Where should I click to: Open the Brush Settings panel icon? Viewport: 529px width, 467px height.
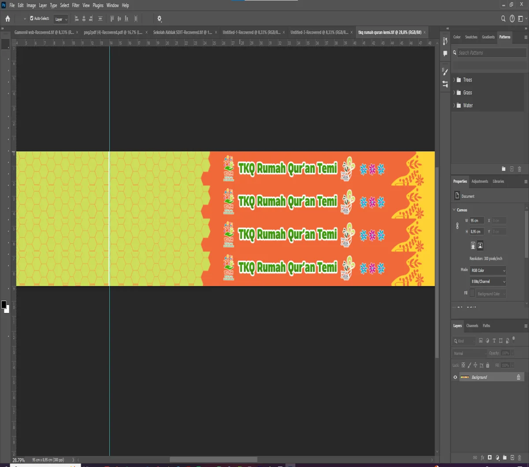pos(445,72)
